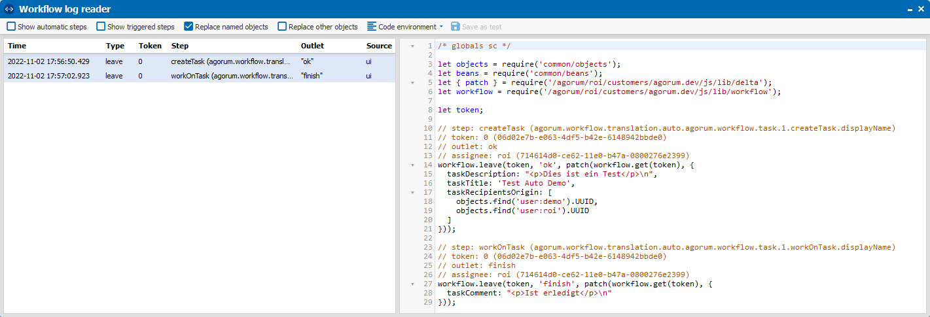Click line number 21 in gutter
This screenshot has width=930, height=317.
[428, 229]
